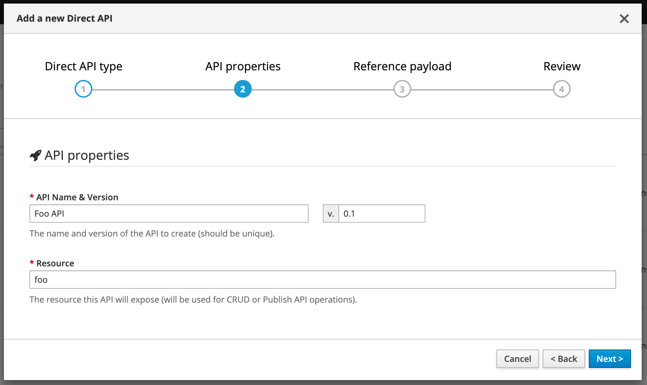Viewport: 647px width, 385px height.
Task: Click the highlighted step 2 circle
Action: [x=243, y=89]
